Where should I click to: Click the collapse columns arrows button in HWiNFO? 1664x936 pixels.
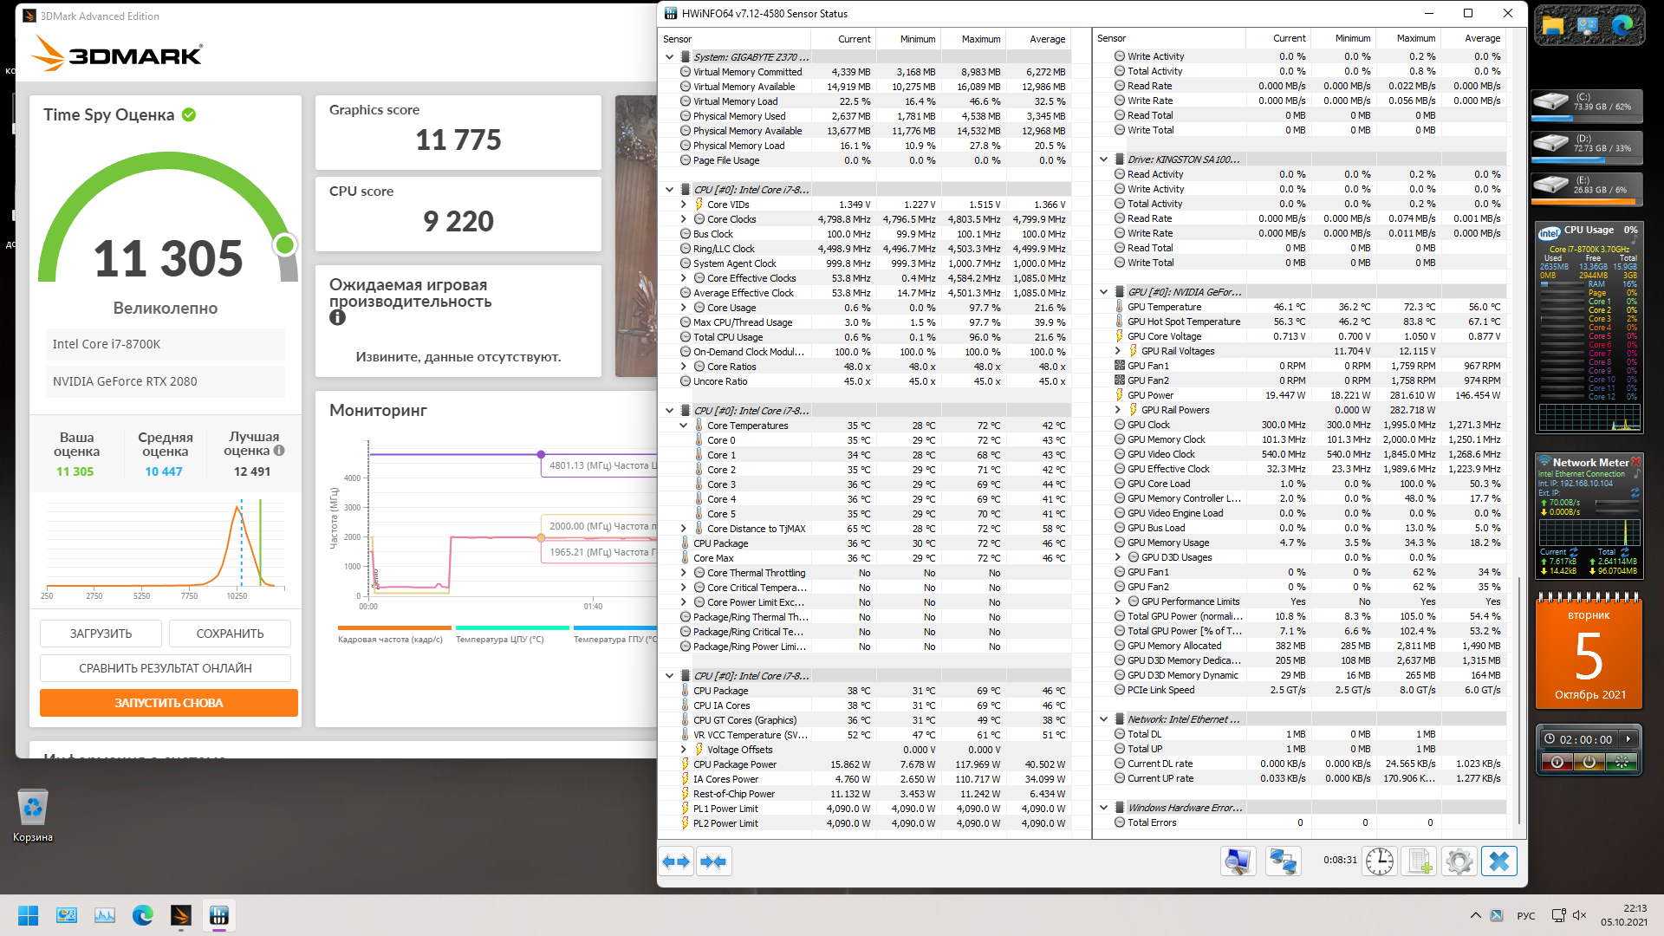pyautogui.click(x=713, y=861)
